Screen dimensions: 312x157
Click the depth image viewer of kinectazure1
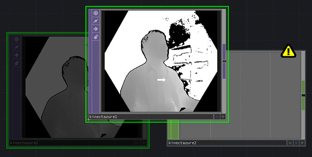(161, 61)
